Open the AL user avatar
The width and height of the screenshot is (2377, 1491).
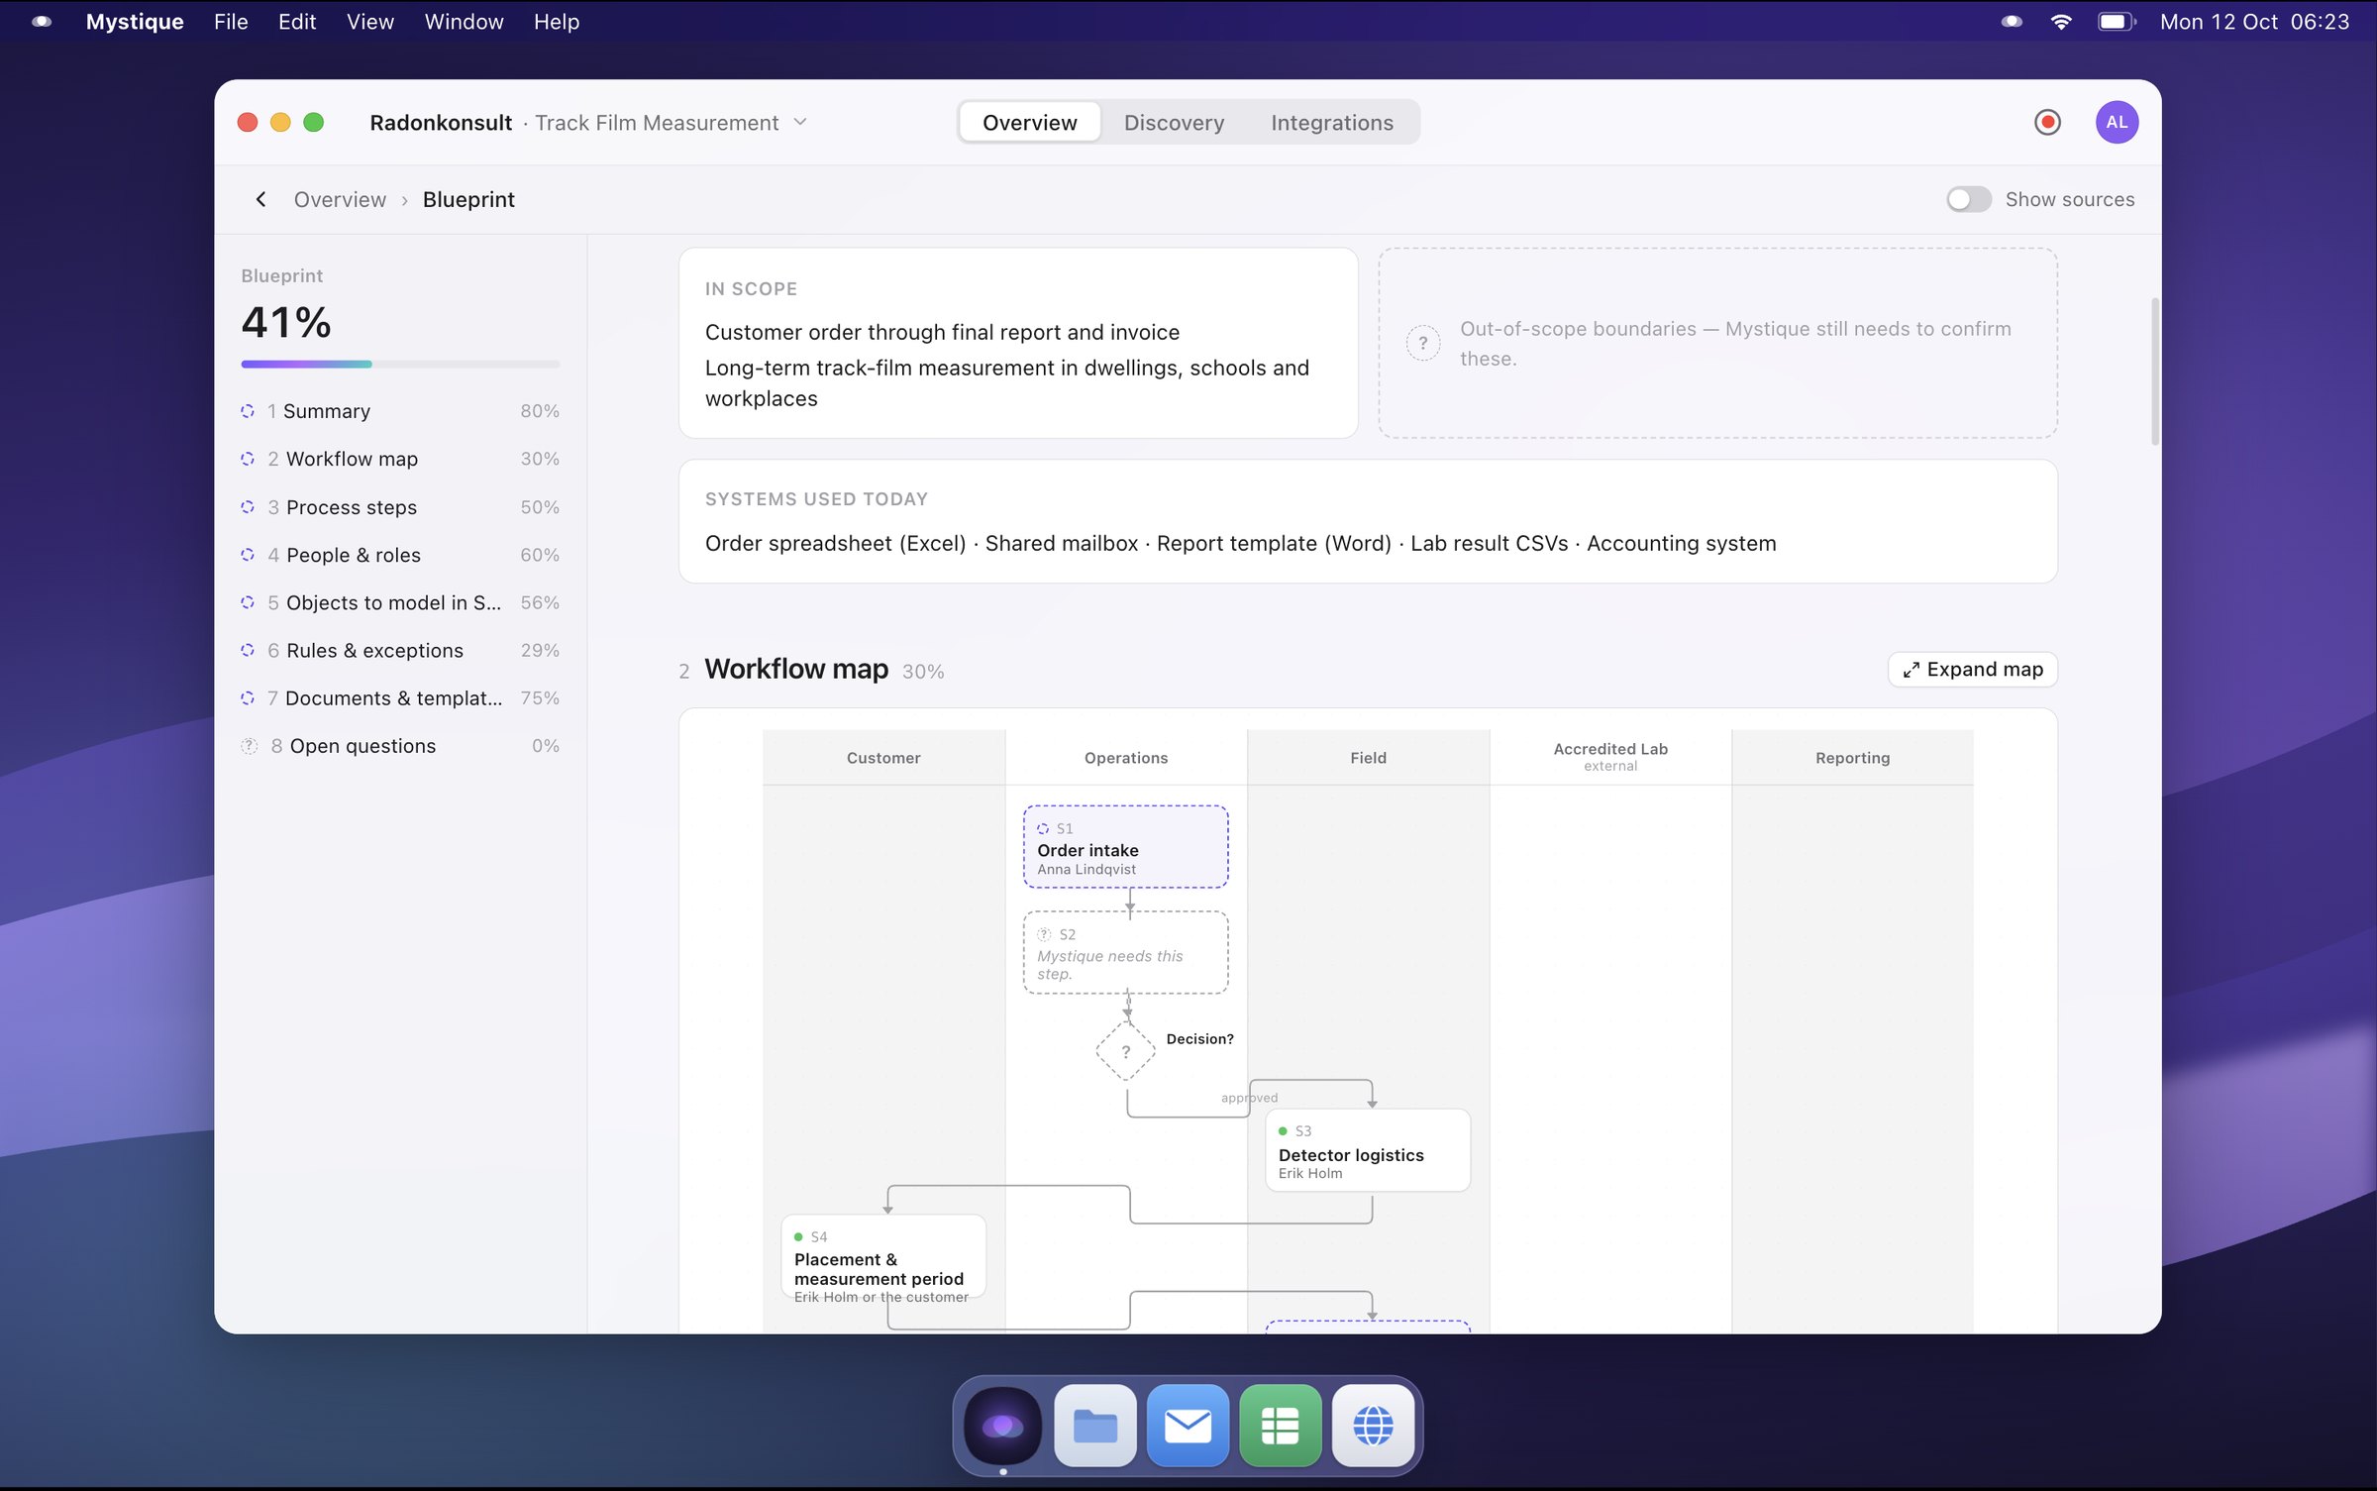pyautogui.click(x=2116, y=122)
